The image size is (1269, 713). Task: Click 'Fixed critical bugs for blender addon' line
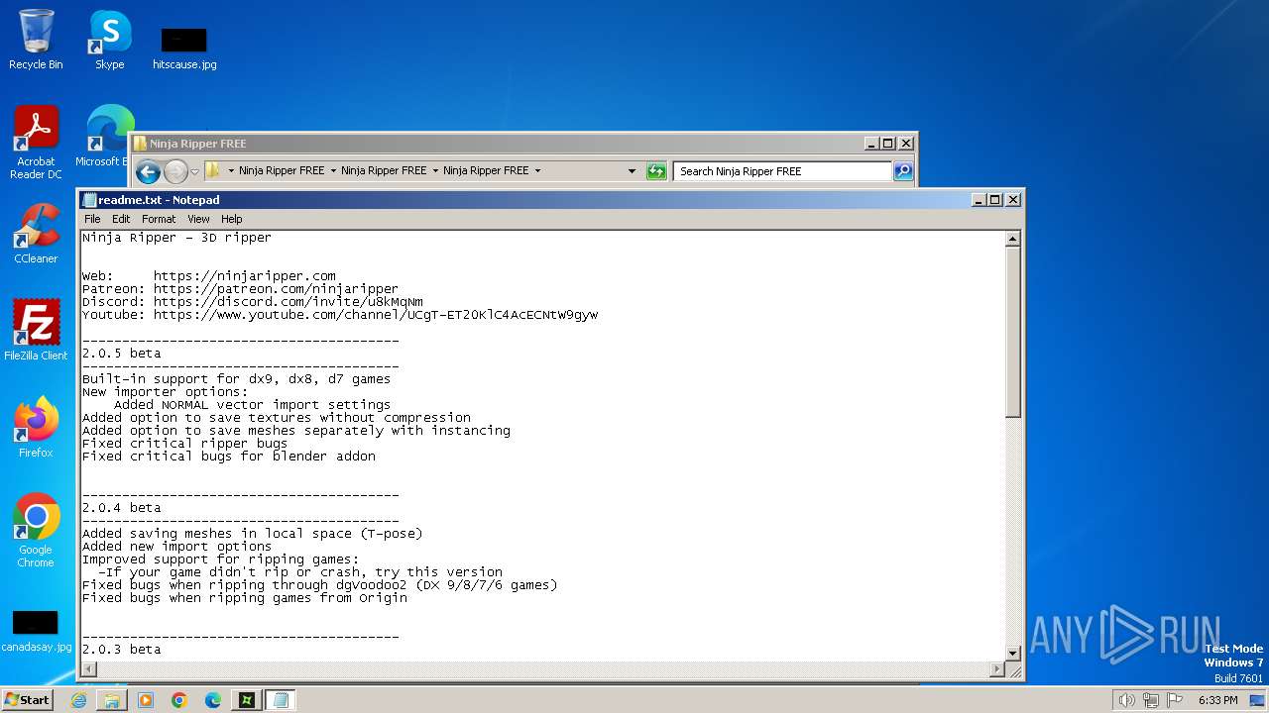coord(229,457)
